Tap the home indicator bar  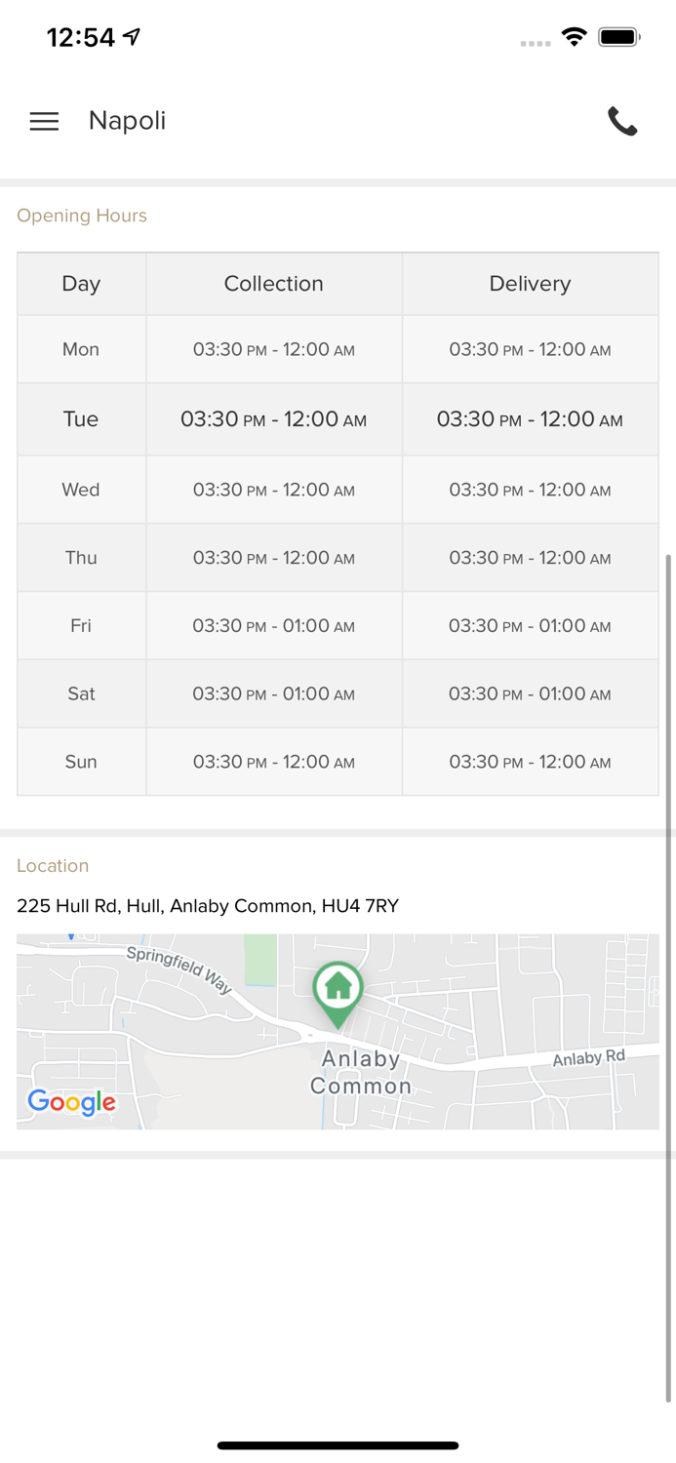pos(338,1445)
